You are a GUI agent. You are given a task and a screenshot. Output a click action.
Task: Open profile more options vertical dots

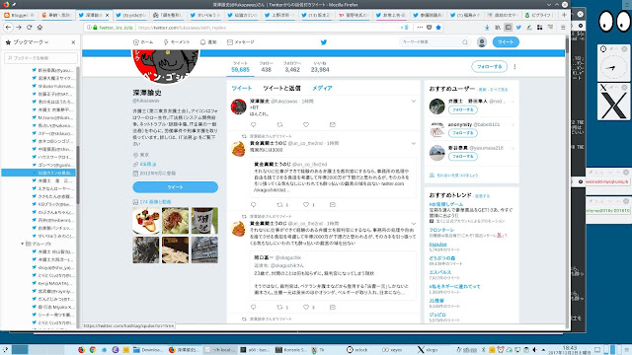(x=514, y=67)
